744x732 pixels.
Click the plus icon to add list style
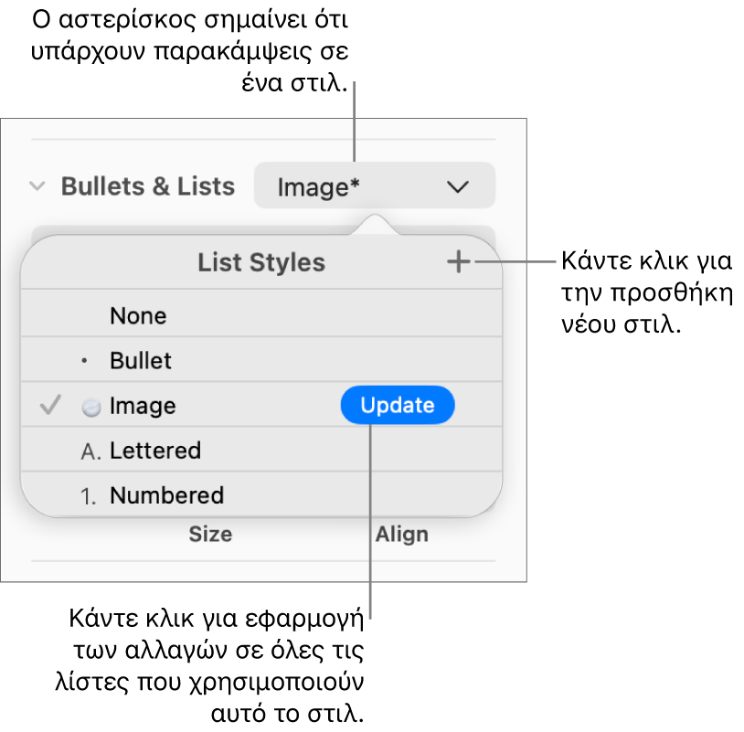click(x=458, y=263)
